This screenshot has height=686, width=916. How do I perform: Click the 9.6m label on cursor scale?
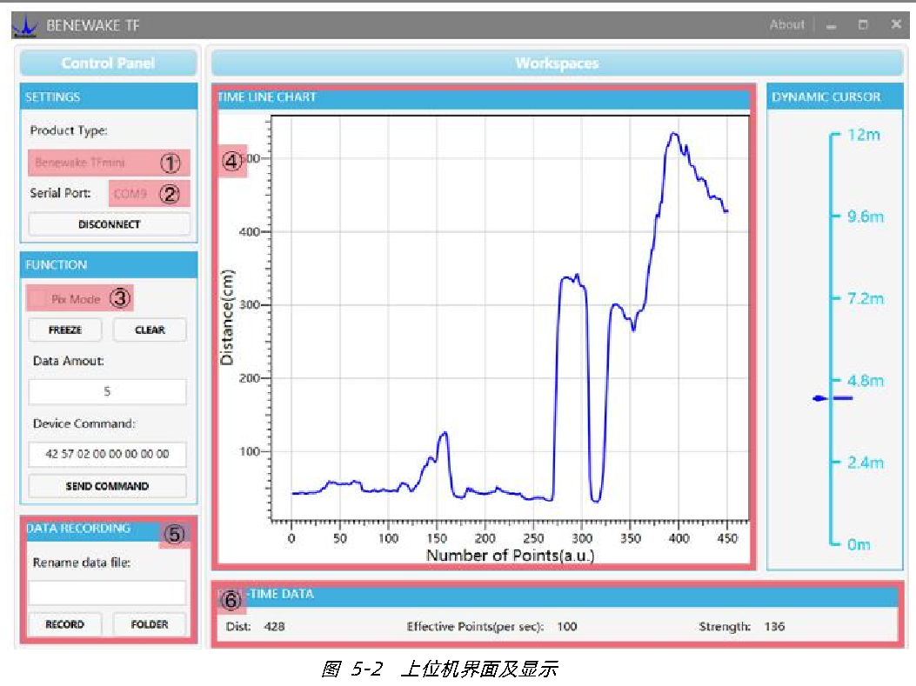pyautogui.click(x=866, y=216)
